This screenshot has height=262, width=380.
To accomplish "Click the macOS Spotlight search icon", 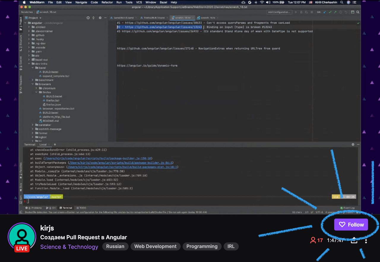I will [x=342, y=2].
